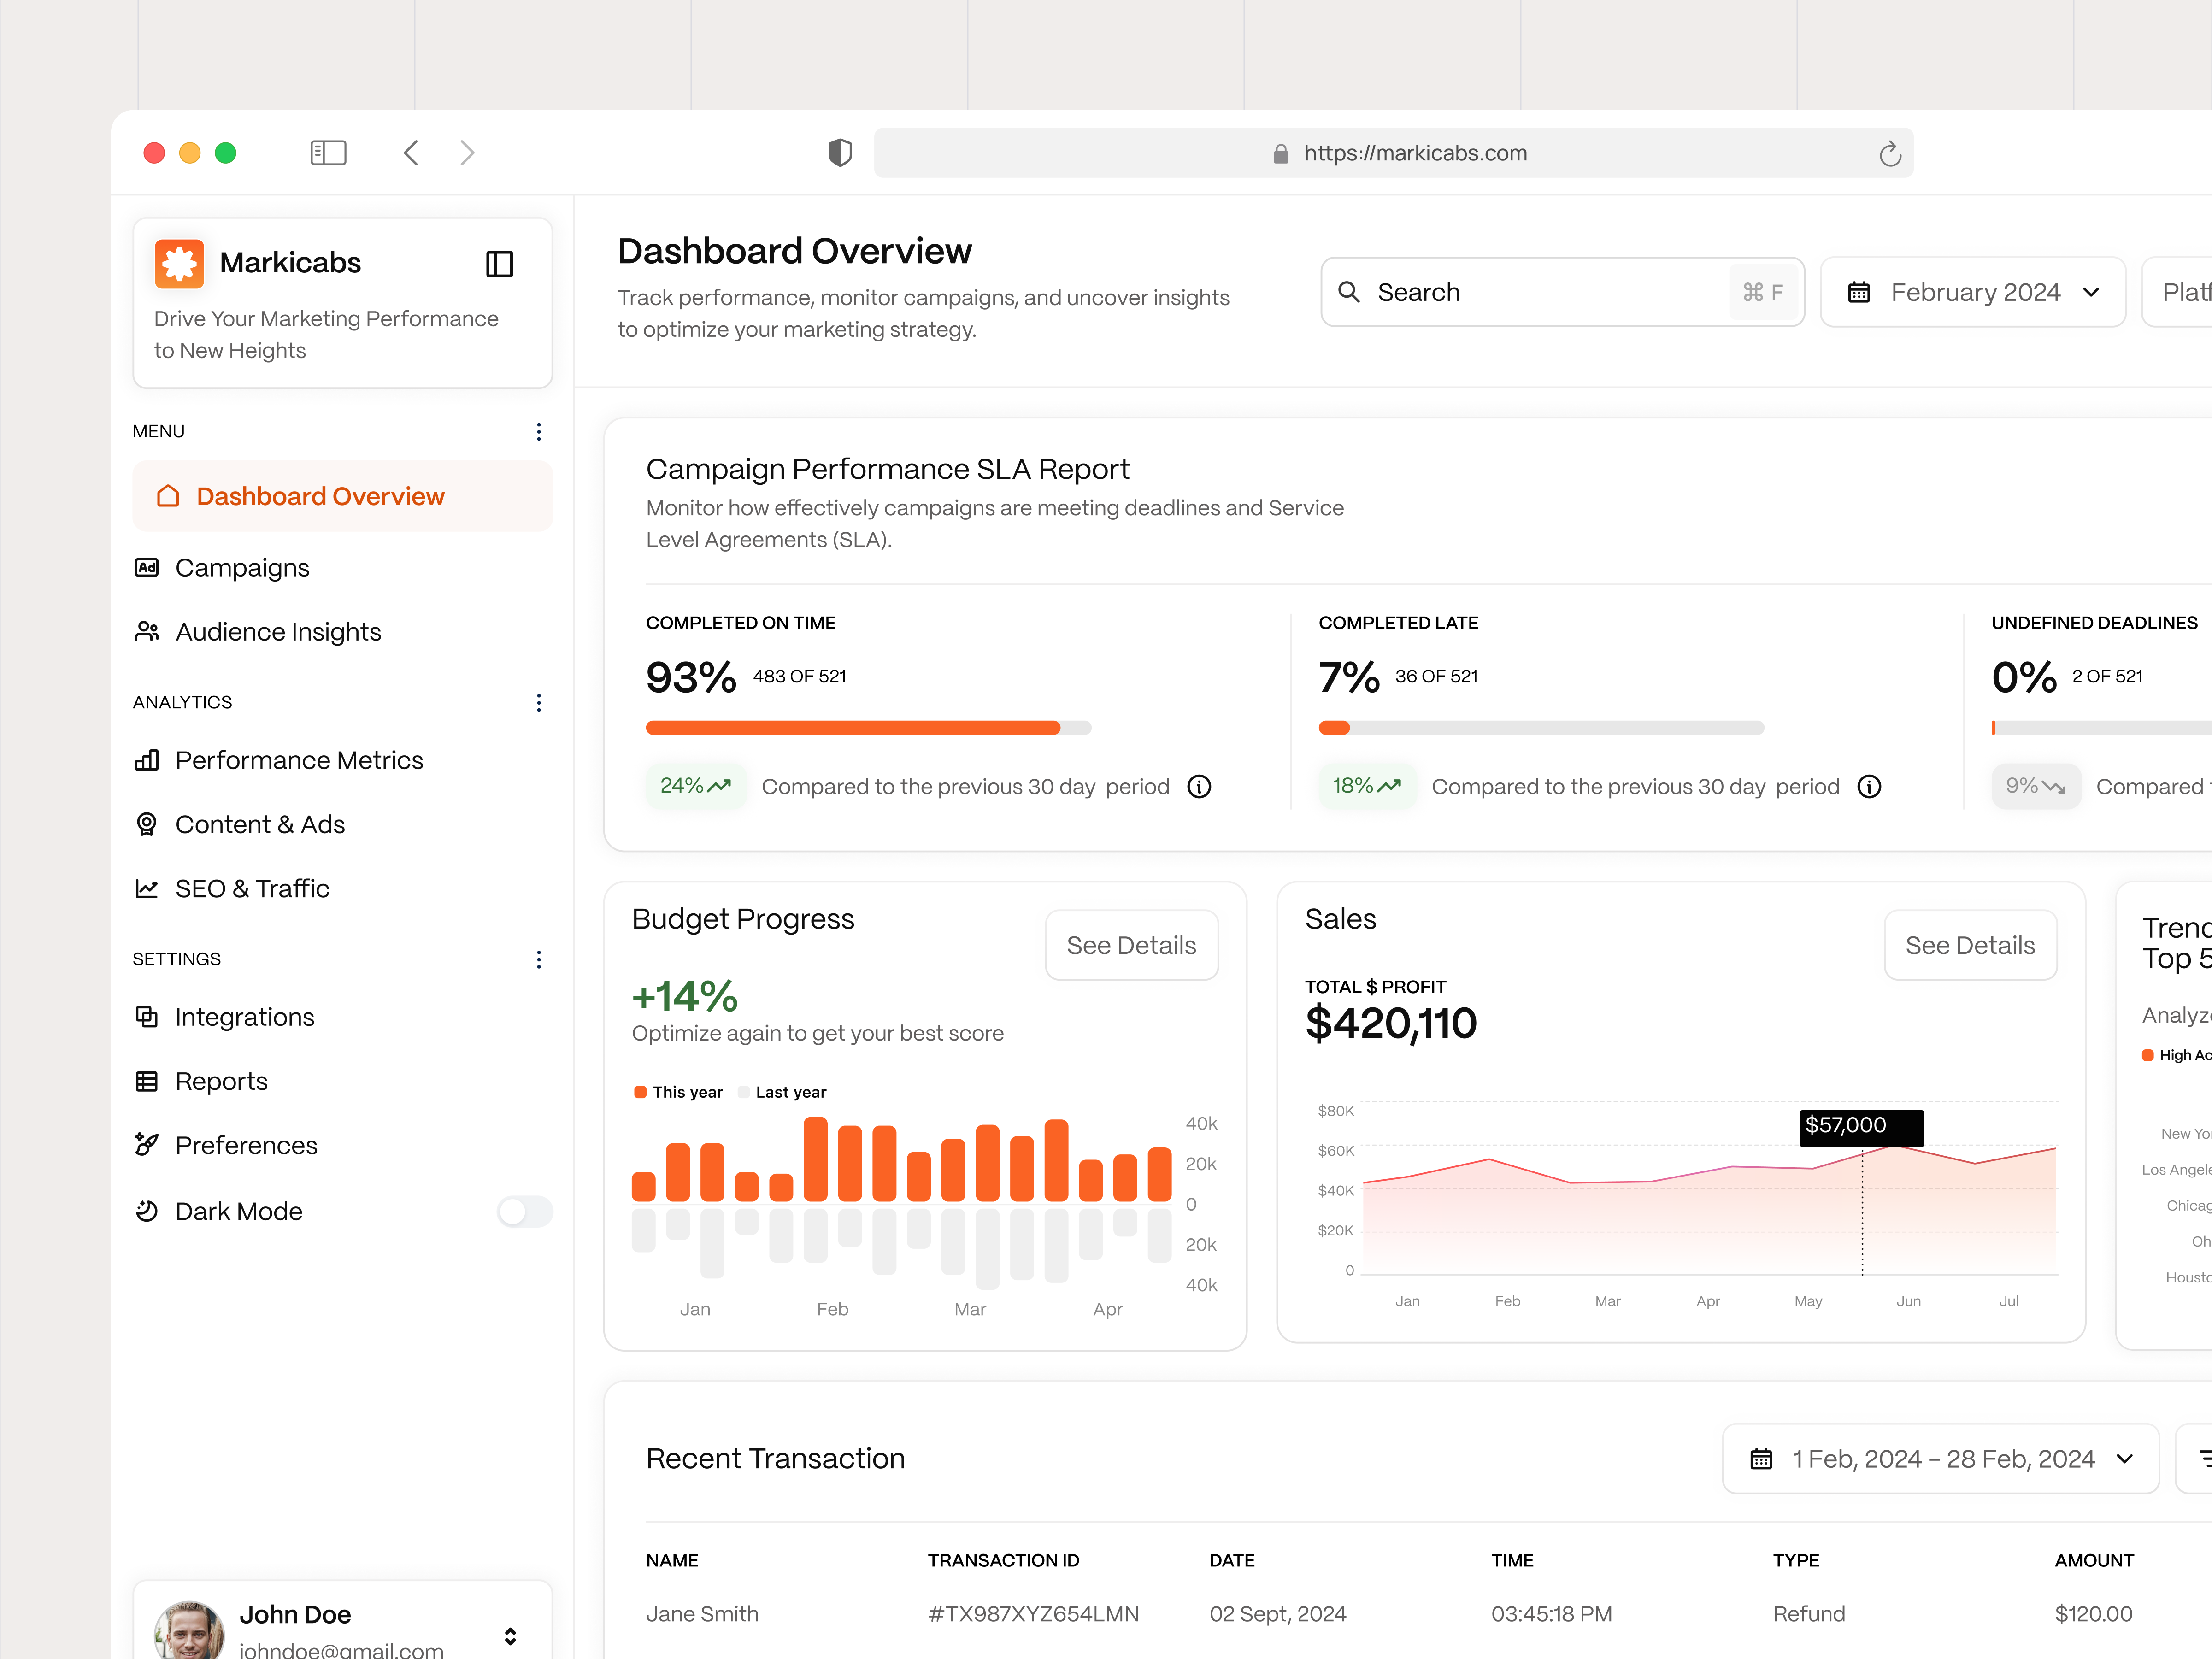2212x1659 pixels.
Task: Click Last year legend swatch
Action: pyautogui.click(x=743, y=1092)
